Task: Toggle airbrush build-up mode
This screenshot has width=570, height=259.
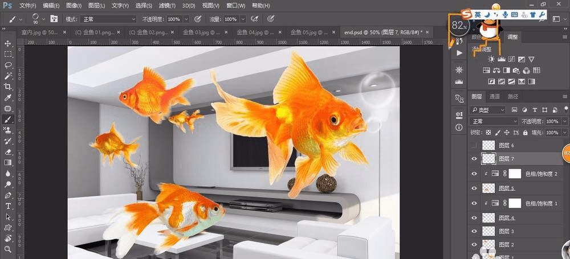Action: [255, 19]
